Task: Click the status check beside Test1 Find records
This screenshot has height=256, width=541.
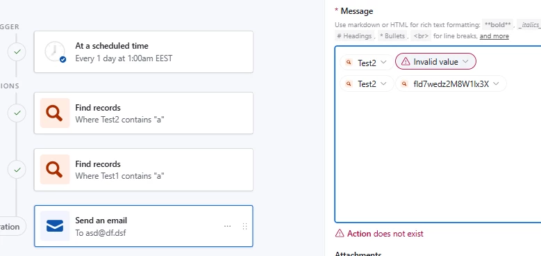Action: click(x=17, y=170)
